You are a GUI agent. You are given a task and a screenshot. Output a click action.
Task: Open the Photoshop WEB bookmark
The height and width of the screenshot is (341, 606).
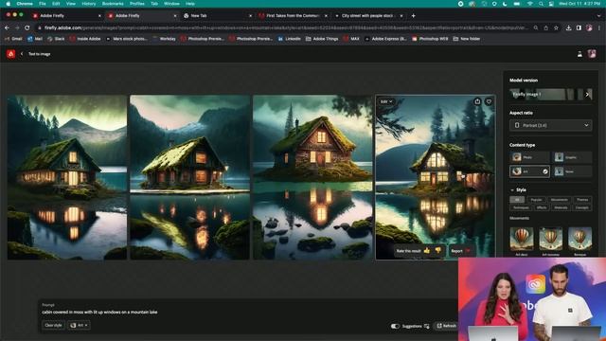[431, 39]
